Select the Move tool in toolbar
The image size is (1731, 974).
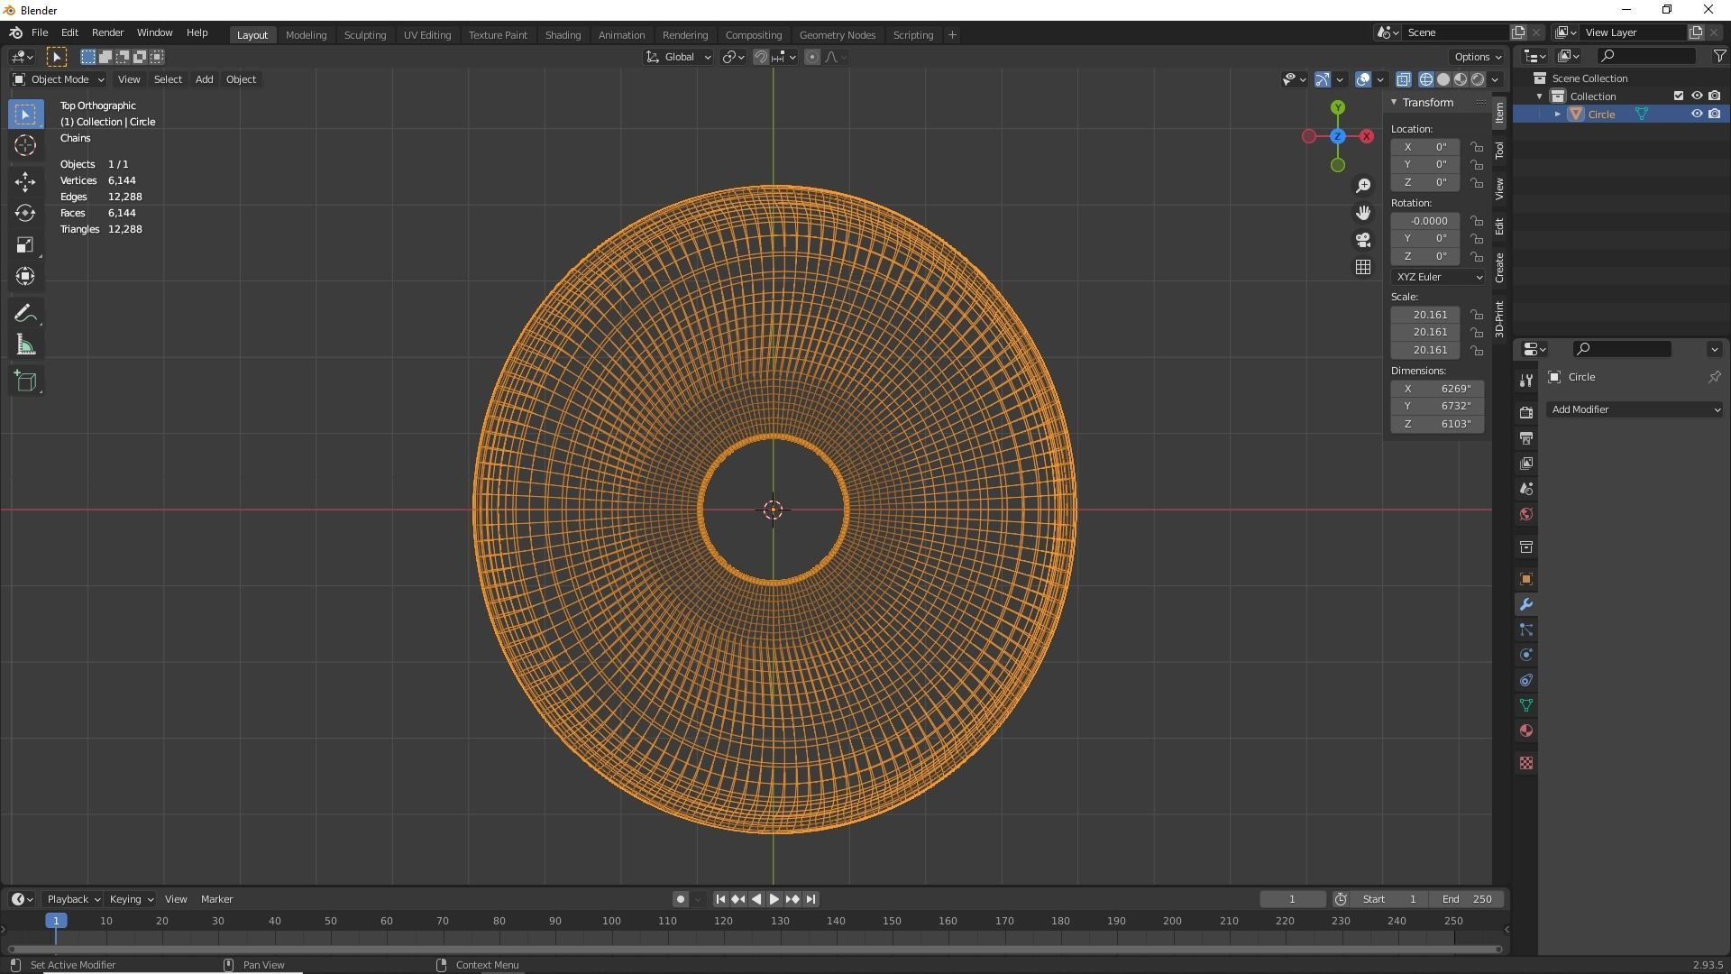tap(25, 181)
